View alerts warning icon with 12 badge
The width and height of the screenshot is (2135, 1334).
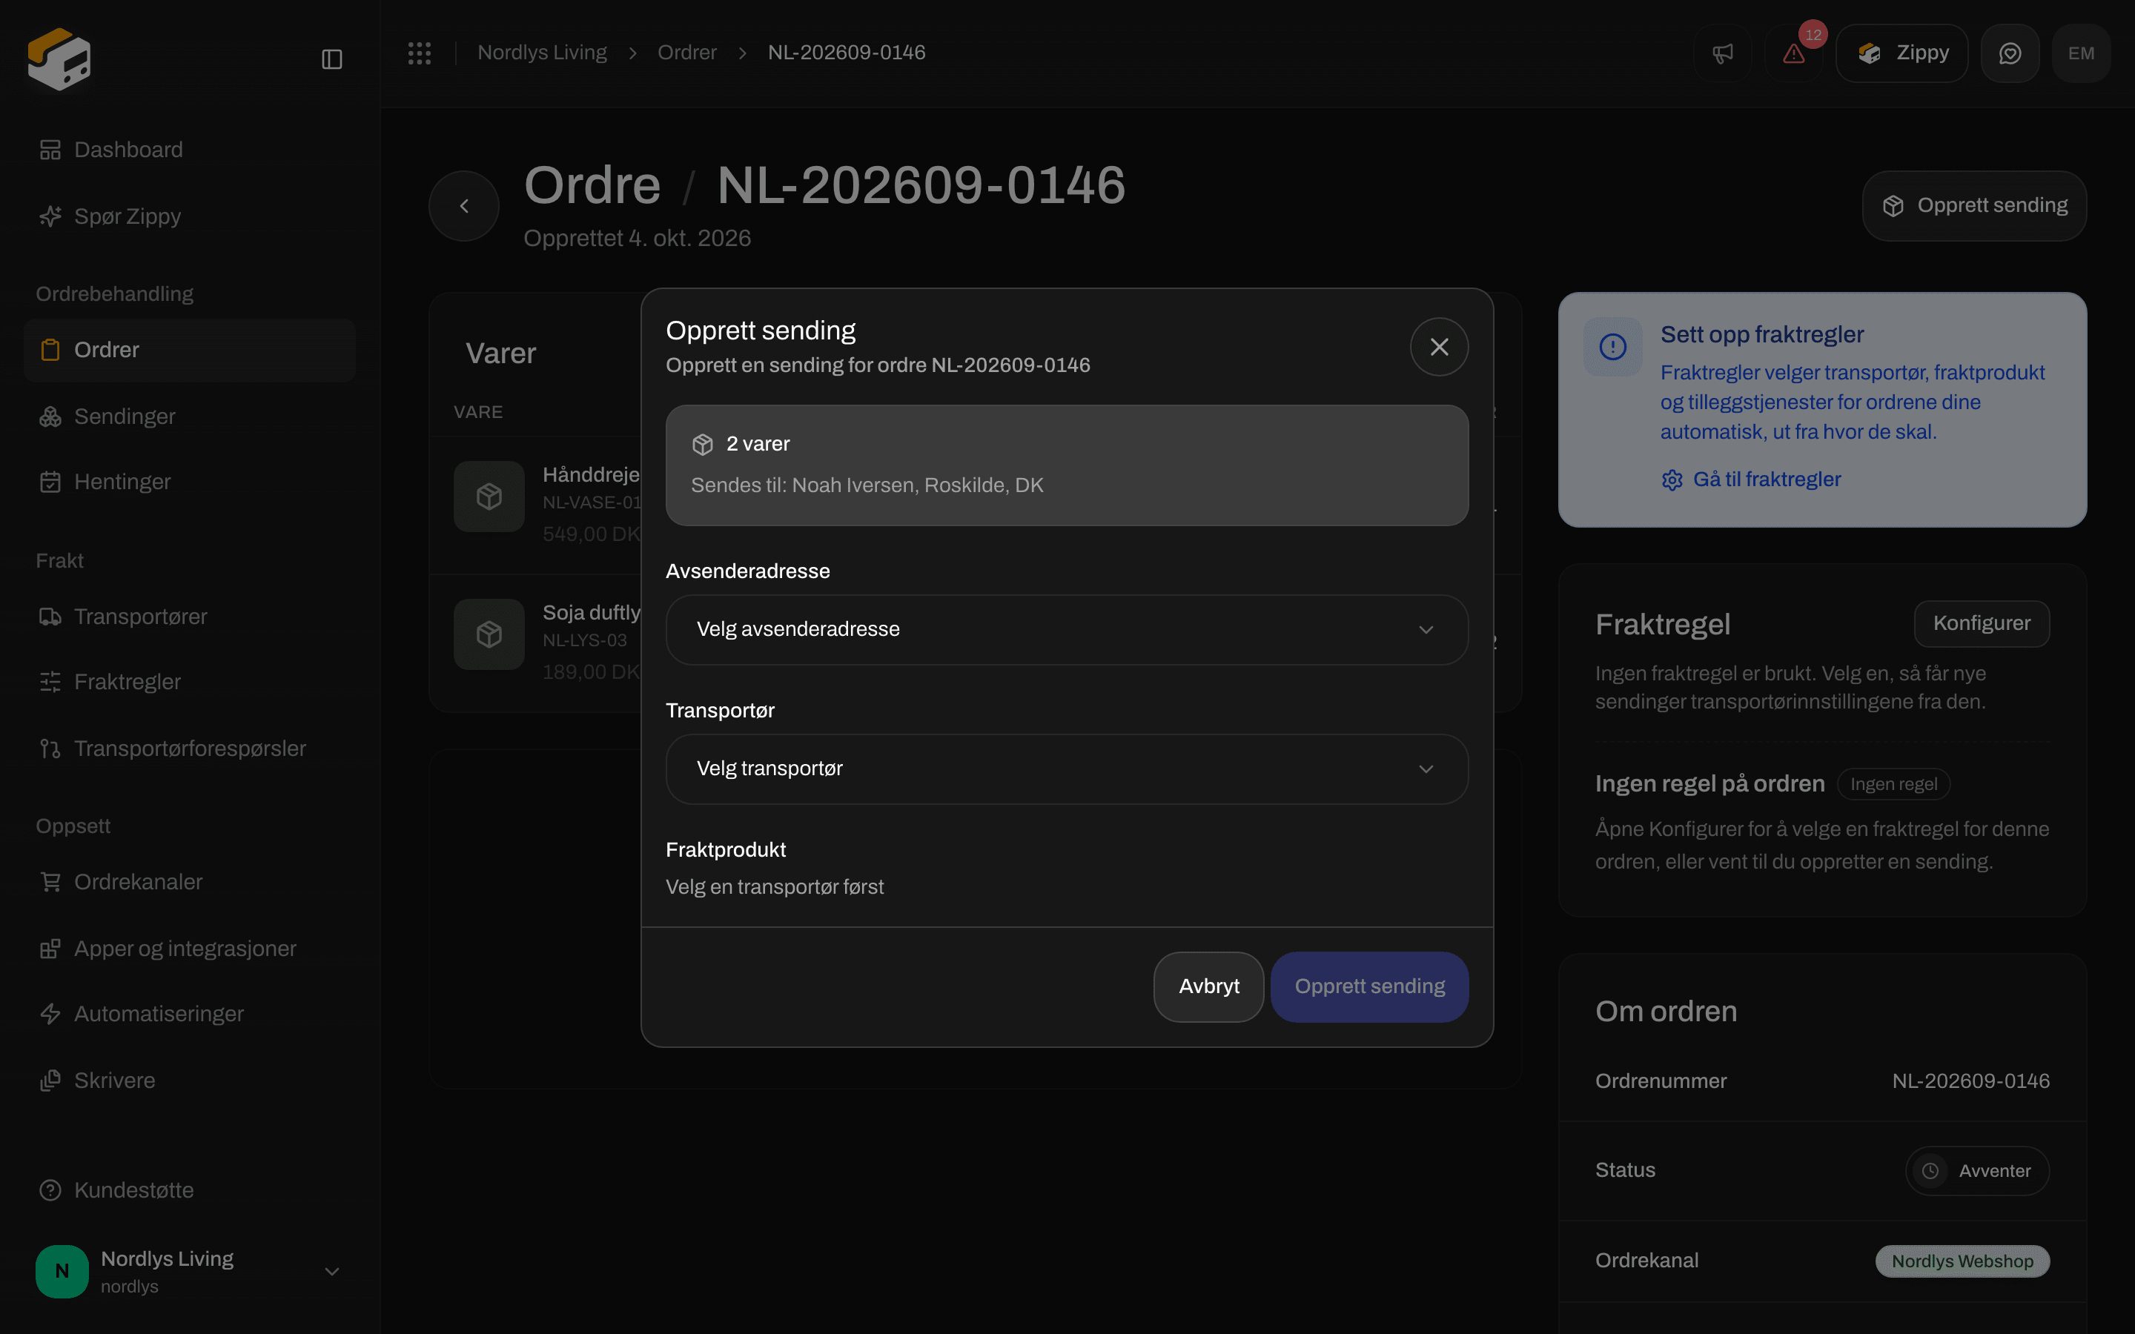[1793, 53]
